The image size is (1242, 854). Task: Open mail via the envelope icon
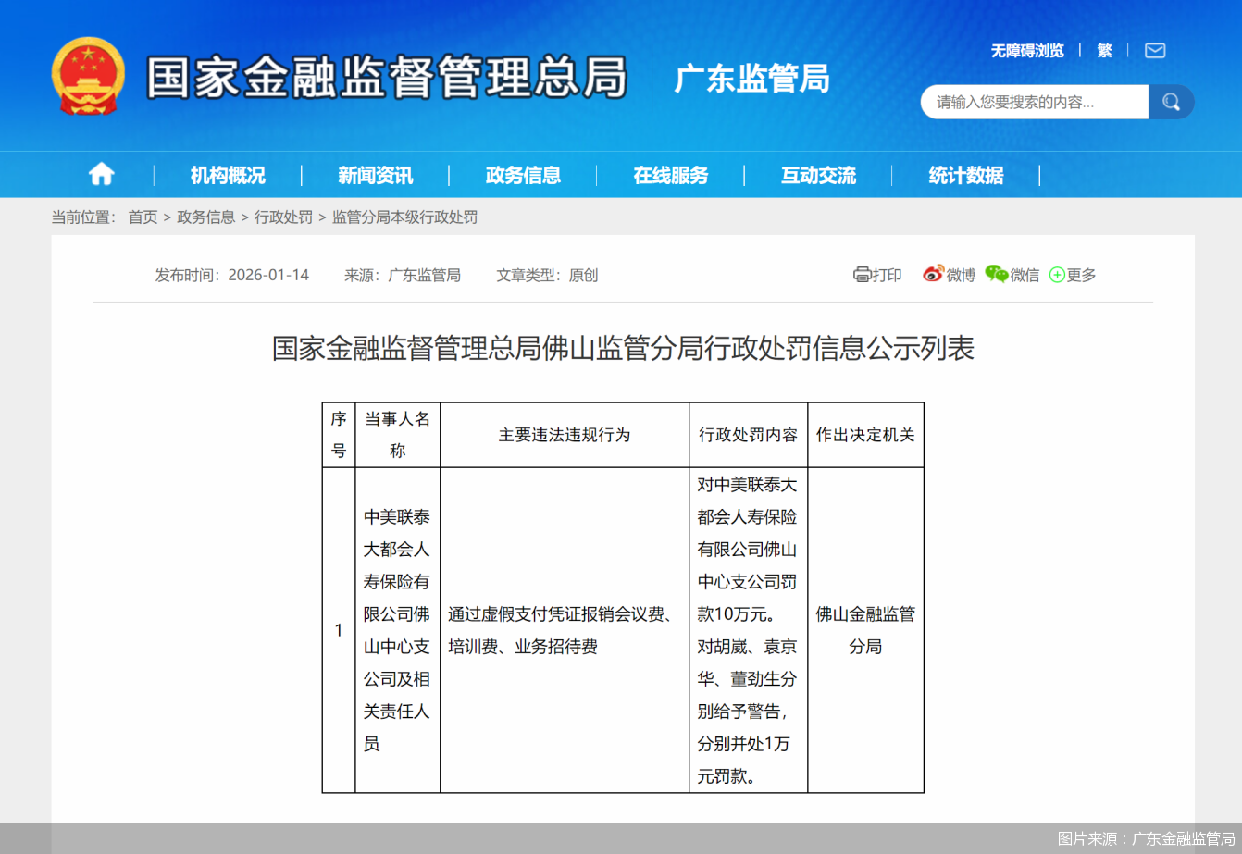click(1154, 51)
